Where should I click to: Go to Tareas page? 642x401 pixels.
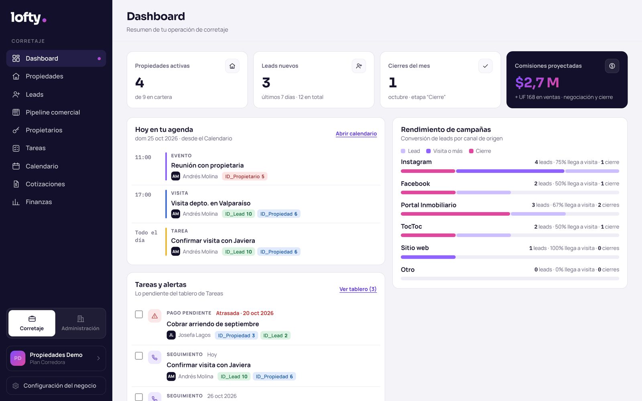(56, 148)
